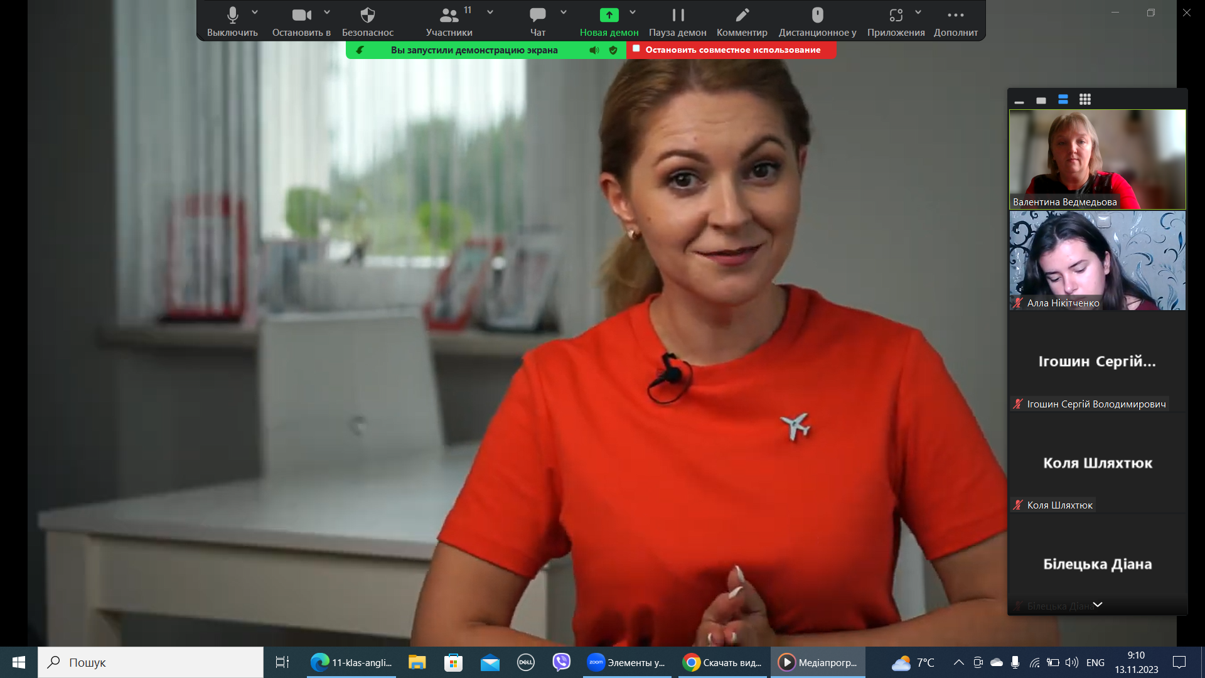The image size is (1205, 678).
Task: Select Алла Нікітченко video thumbnail
Action: point(1097,260)
